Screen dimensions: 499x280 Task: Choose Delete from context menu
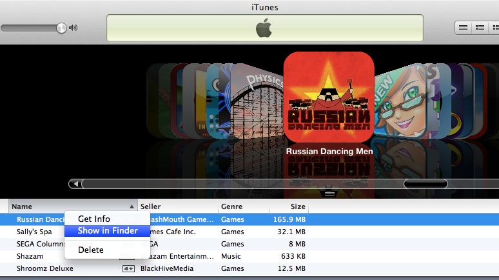tap(91, 250)
